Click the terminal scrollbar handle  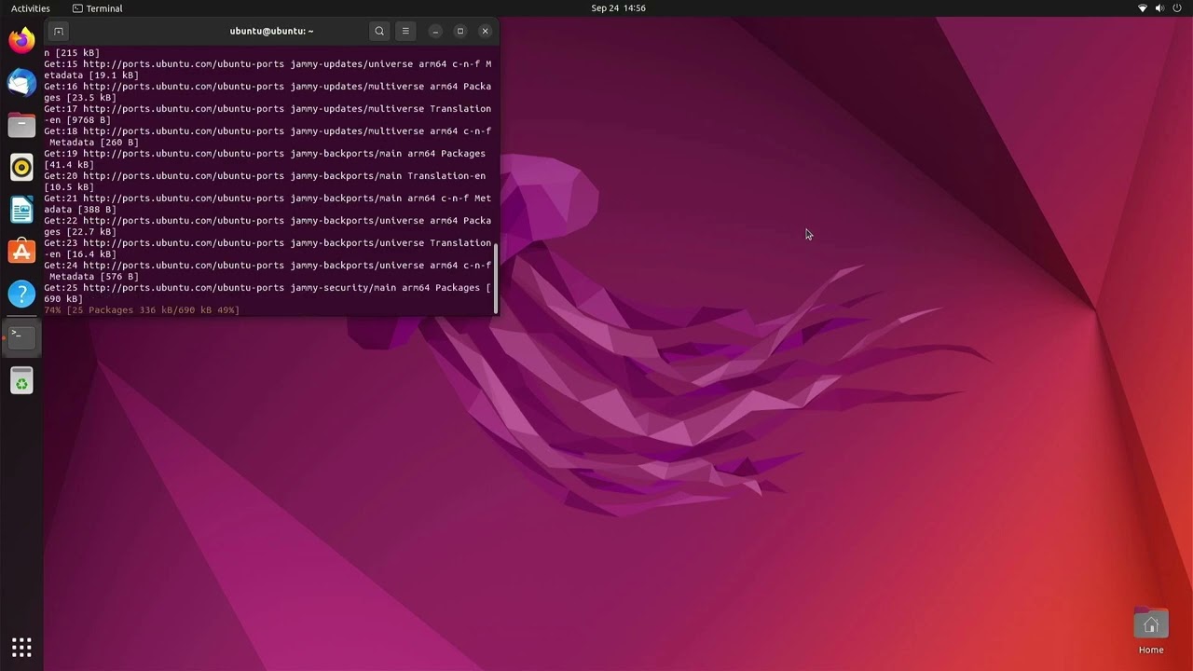tap(496, 278)
